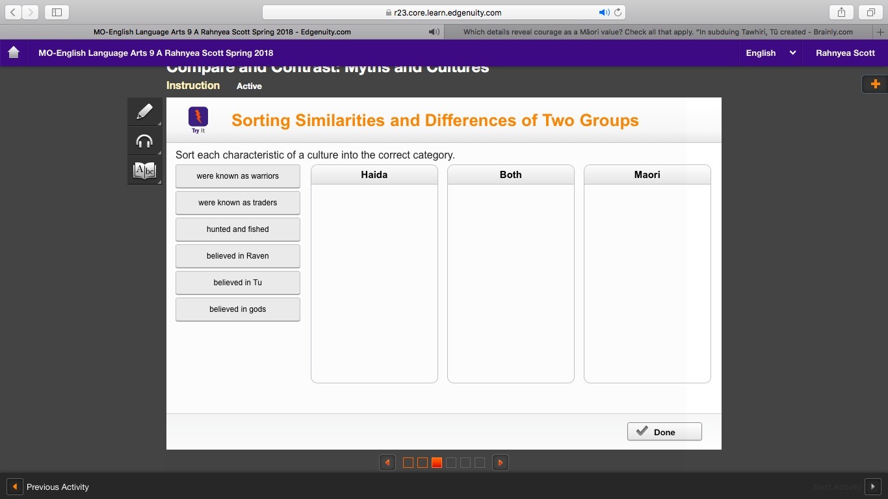Mute audio from the address bar speaker
This screenshot has width=888, height=499.
(603, 12)
